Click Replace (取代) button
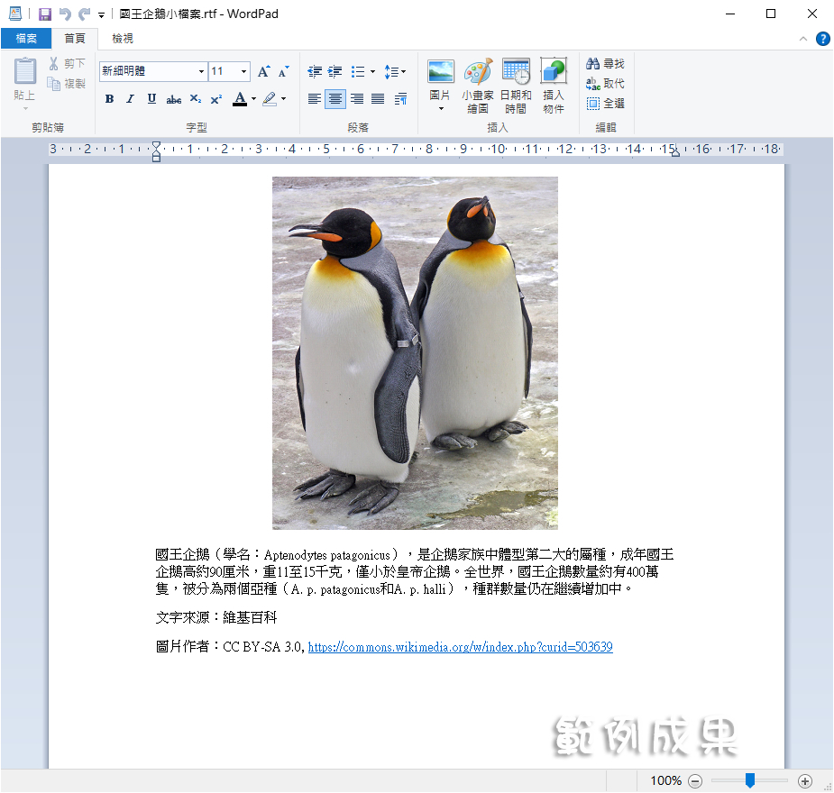Screen dimensions: 834x793 (x=605, y=84)
